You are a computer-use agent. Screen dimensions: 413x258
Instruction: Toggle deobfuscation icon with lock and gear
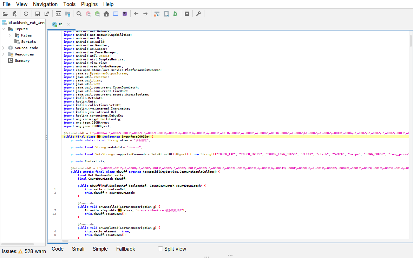click(x=157, y=14)
